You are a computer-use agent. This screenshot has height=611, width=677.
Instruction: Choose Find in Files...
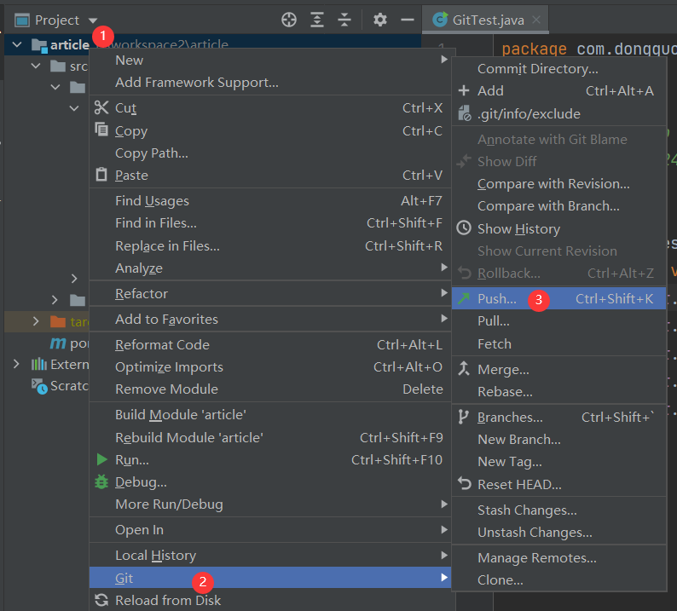coord(270,223)
